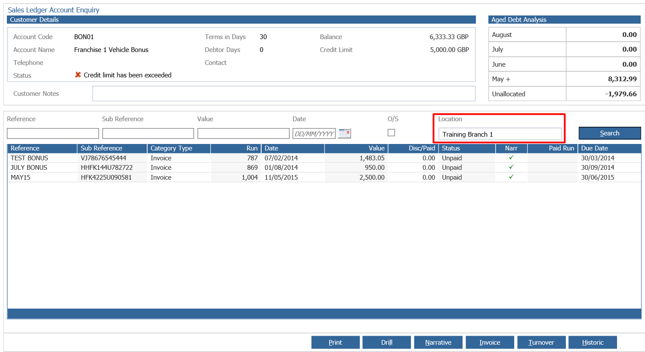The image size is (645, 352).
Task: Click the date 11/05/2015 cell
Action: [293, 178]
